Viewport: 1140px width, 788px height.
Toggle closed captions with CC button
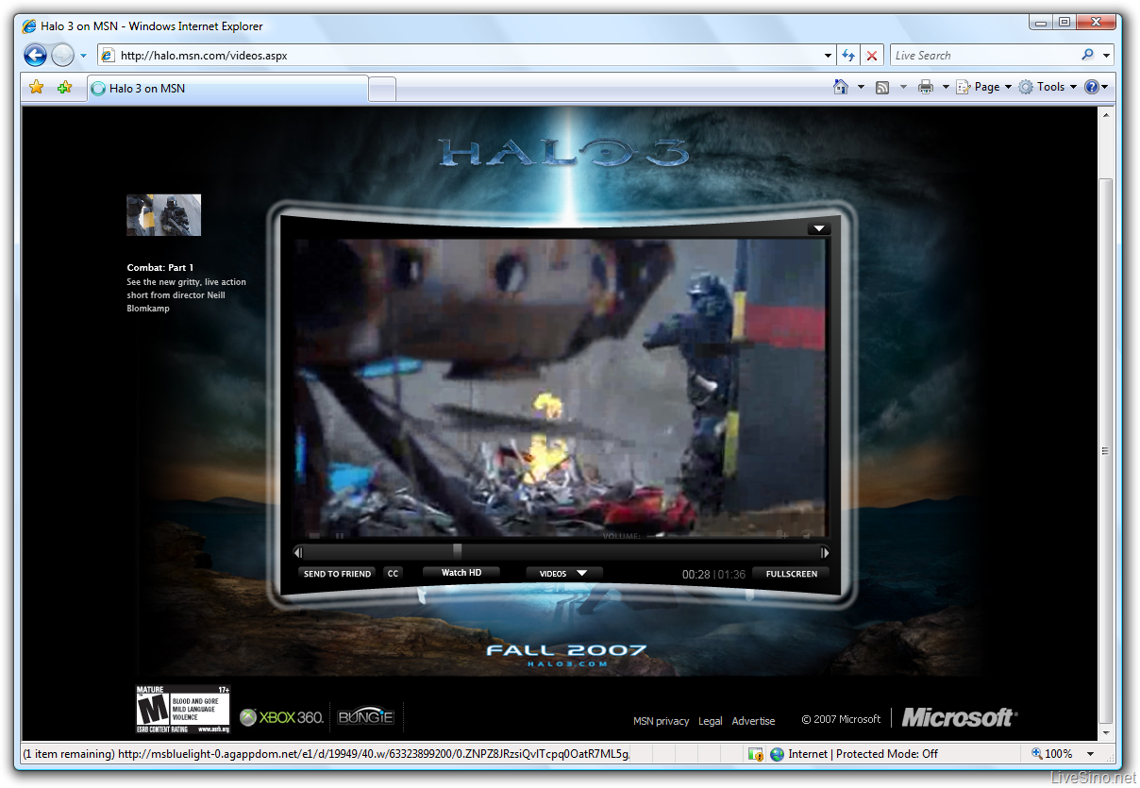pyautogui.click(x=394, y=574)
